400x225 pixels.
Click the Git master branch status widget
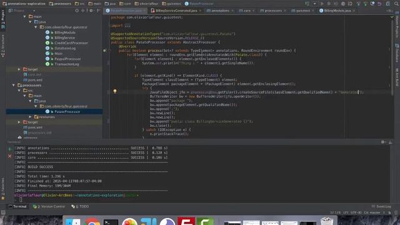point(372,212)
